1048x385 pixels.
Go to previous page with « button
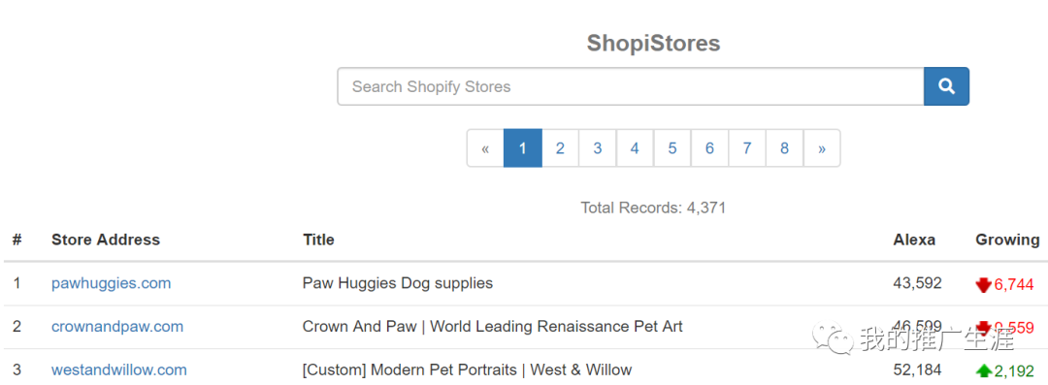(485, 148)
